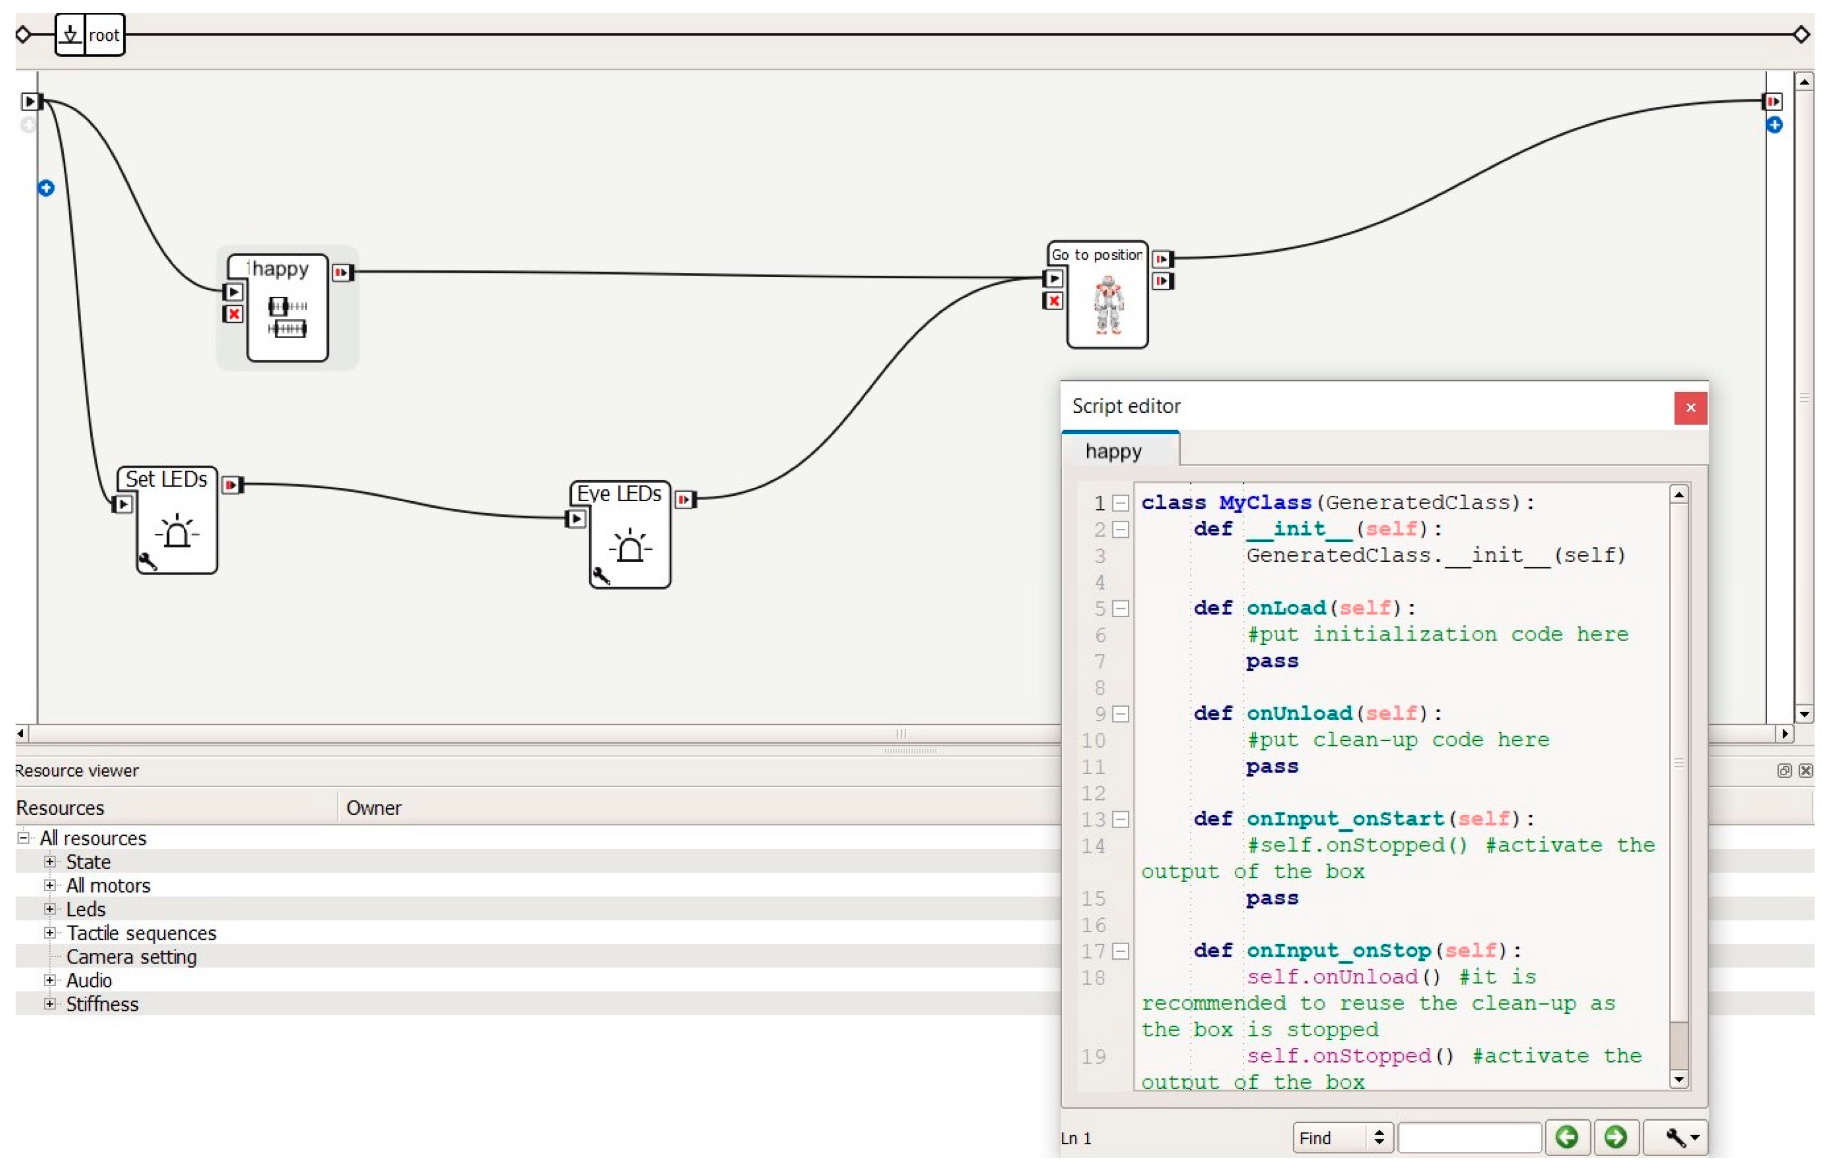Click find previous green arrow button
The width and height of the screenshot is (1826, 1170).
click(1567, 1138)
